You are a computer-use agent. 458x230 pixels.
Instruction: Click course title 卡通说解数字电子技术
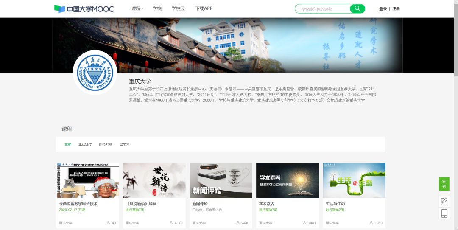click(78, 204)
